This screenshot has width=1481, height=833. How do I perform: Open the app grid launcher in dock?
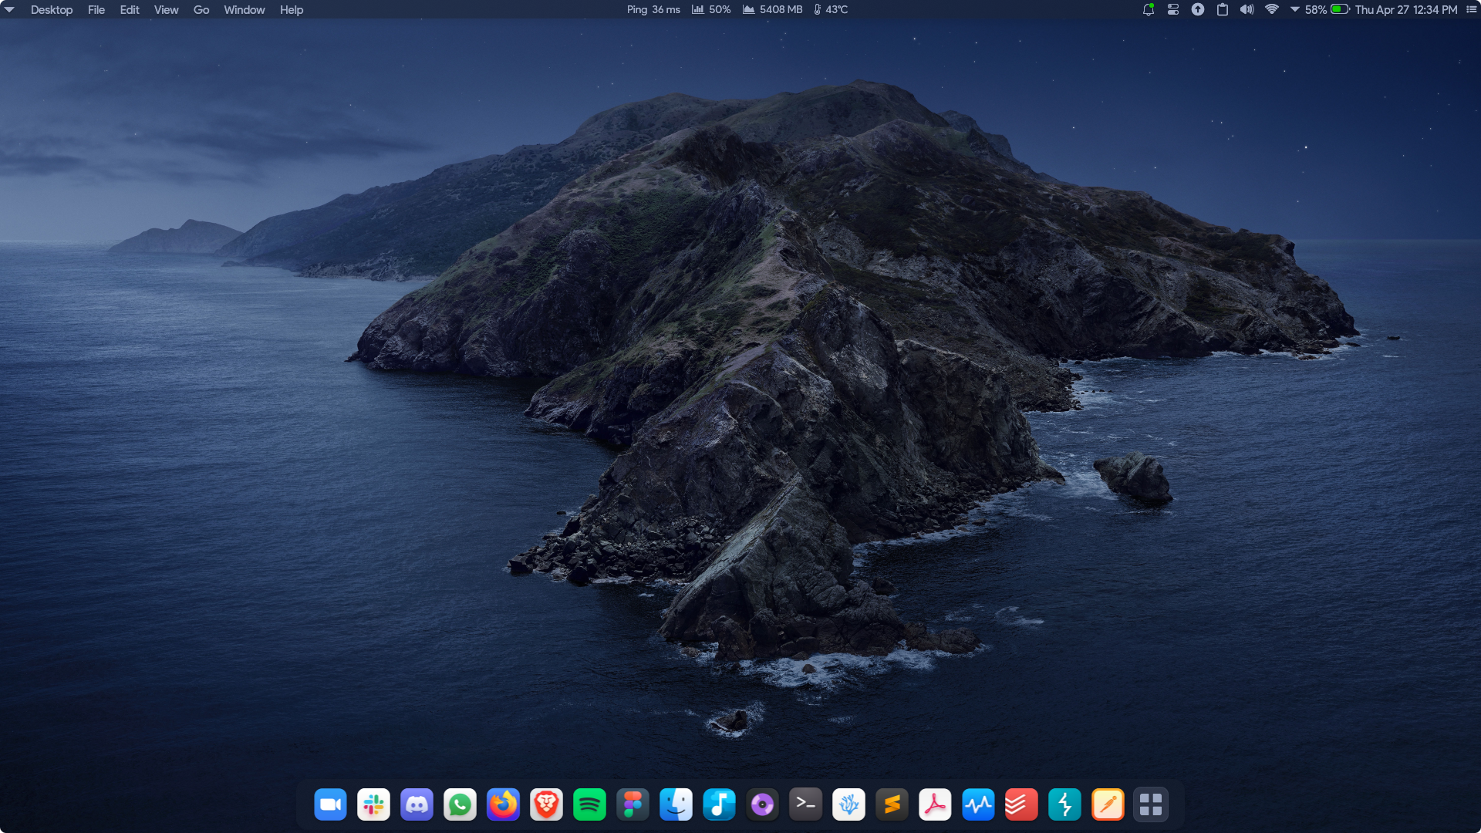1151,804
